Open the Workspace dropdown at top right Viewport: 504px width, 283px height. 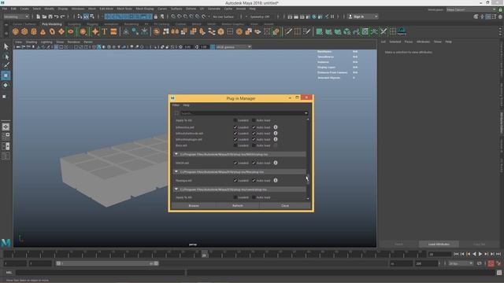click(471, 9)
